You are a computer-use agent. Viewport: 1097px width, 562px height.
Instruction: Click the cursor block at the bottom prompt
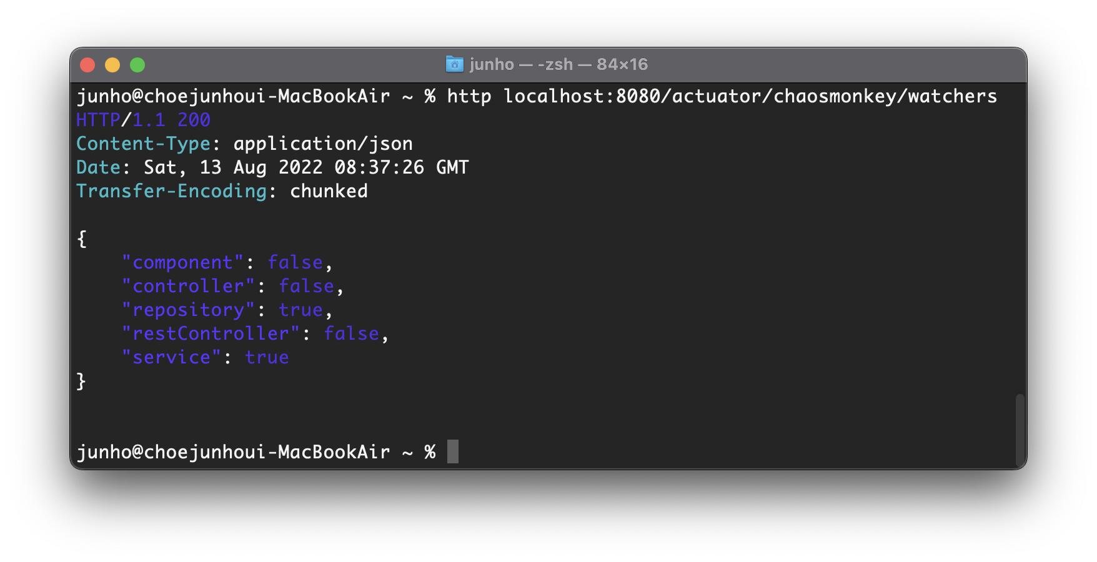pyautogui.click(x=453, y=451)
